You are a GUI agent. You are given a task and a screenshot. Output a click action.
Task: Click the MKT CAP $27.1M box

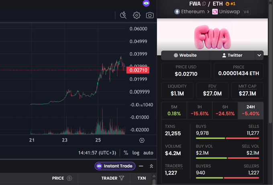coord(247,90)
